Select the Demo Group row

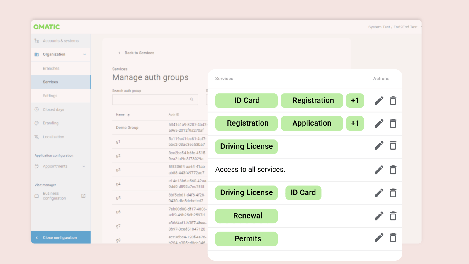127,128
